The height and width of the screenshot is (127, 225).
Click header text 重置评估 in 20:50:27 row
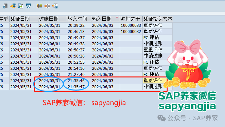[x=158, y=50]
